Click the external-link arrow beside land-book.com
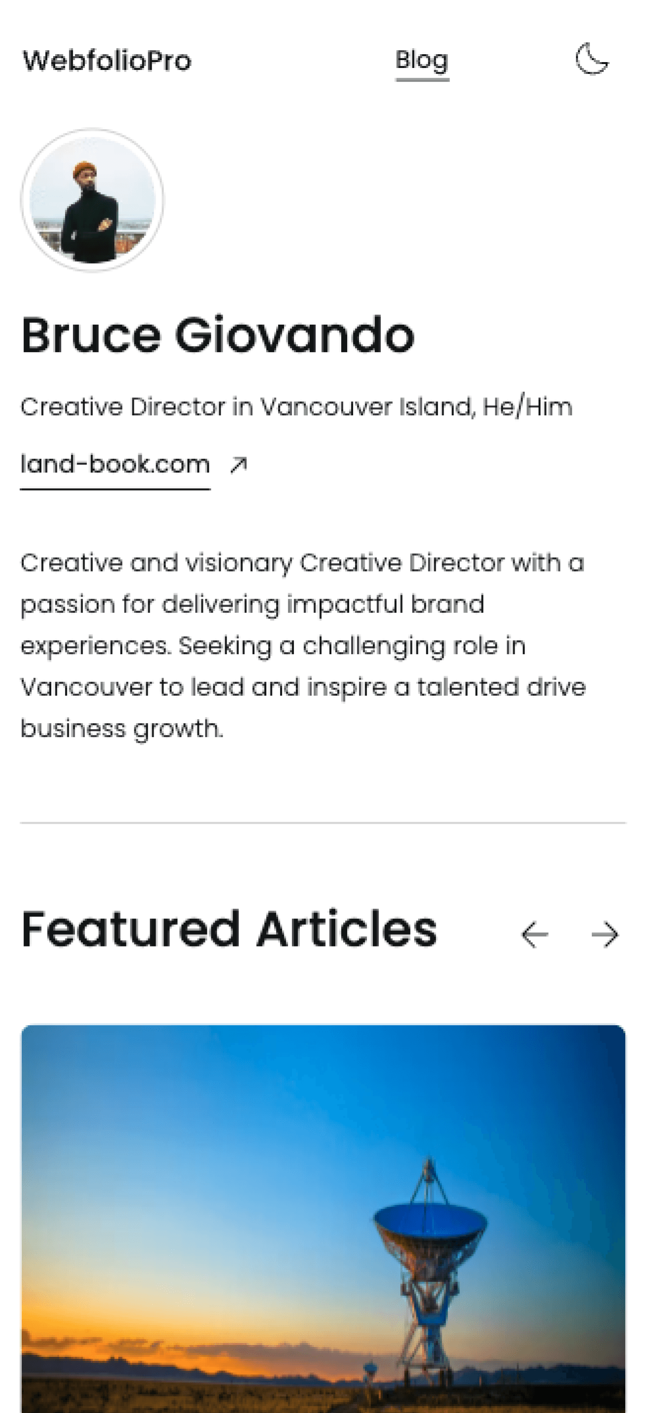This screenshot has height=1413, width=649. pyautogui.click(x=239, y=465)
